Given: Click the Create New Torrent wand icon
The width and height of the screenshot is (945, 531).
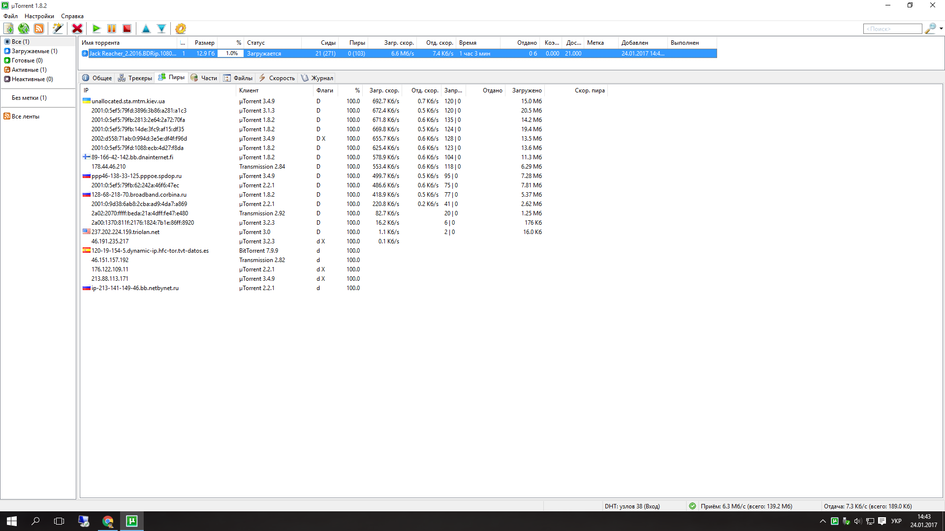Looking at the screenshot, I should tap(58, 29).
